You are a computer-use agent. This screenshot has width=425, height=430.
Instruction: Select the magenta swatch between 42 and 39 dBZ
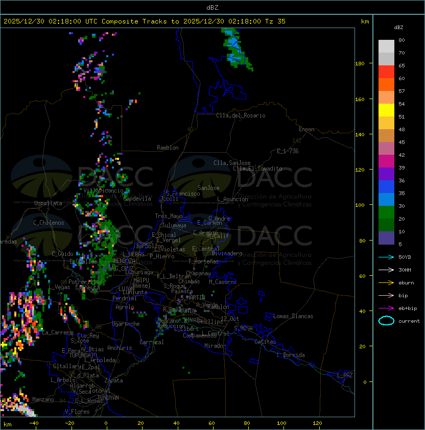tap(386, 161)
